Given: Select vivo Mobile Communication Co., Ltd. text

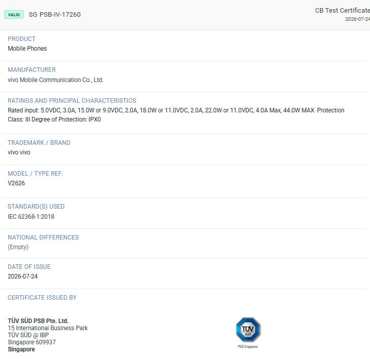Looking at the screenshot, I should click(56, 80).
